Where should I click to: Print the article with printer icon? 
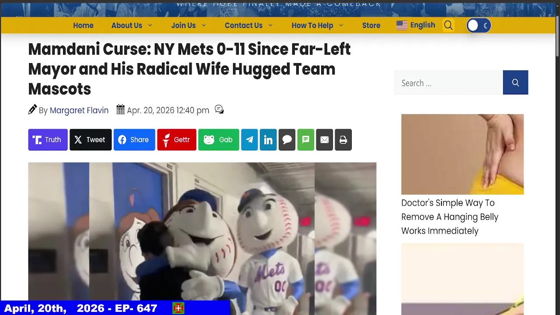(343, 140)
